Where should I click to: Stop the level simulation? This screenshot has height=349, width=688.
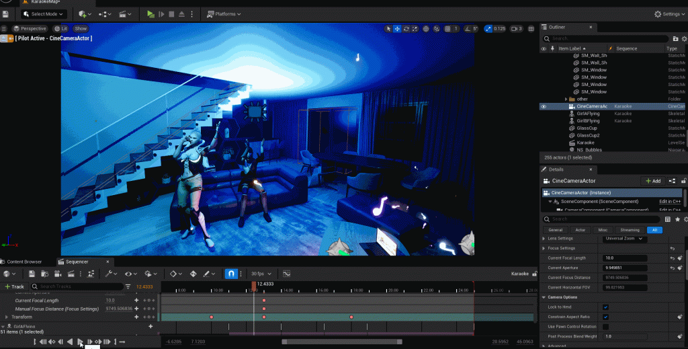click(171, 13)
